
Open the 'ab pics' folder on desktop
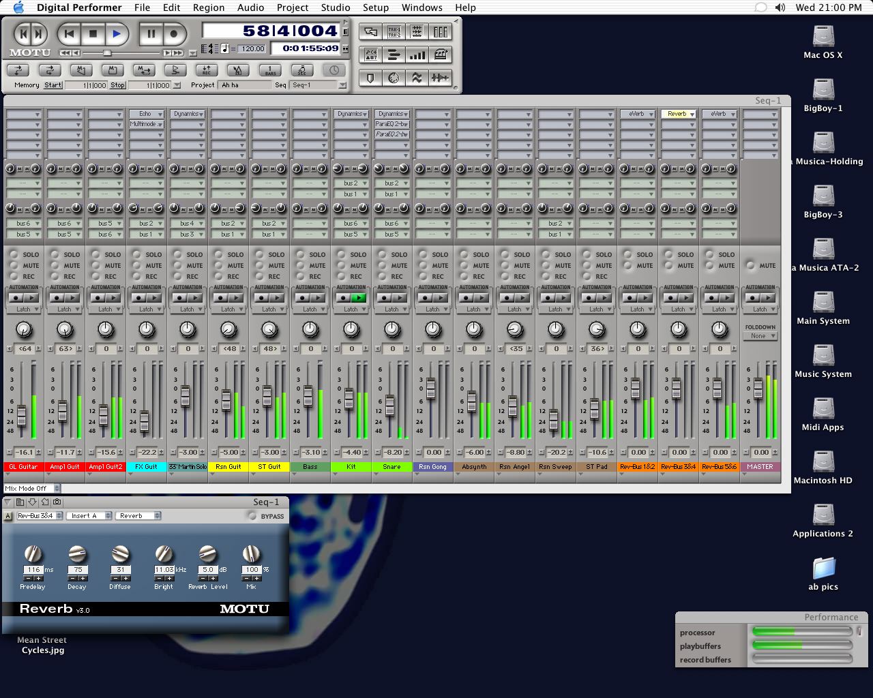coord(823,573)
